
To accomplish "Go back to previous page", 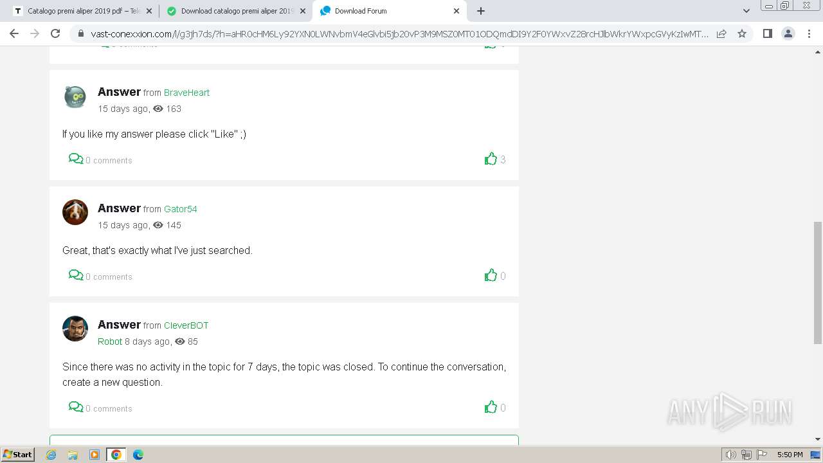I will pyautogui.click(x=14, y=33).
